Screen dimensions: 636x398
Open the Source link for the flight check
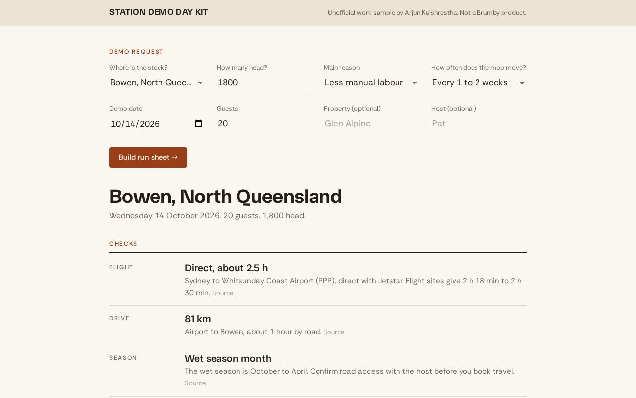[223, 293]
